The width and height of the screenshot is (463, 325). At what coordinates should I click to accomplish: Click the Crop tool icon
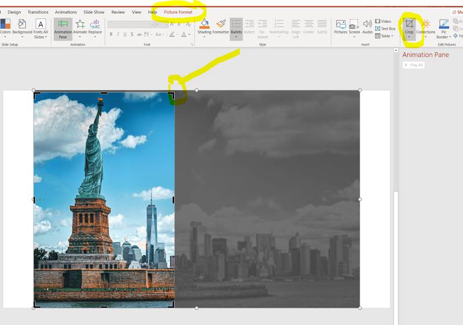(x=409, y=24)
